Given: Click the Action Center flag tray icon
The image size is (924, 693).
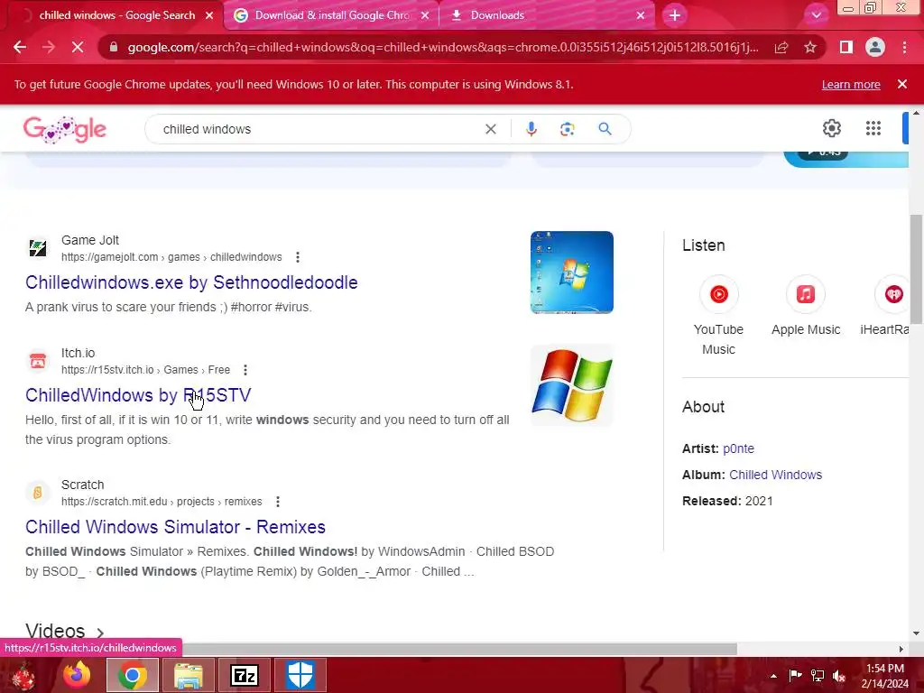Looking at the screenshot, I should coord(795,676).
